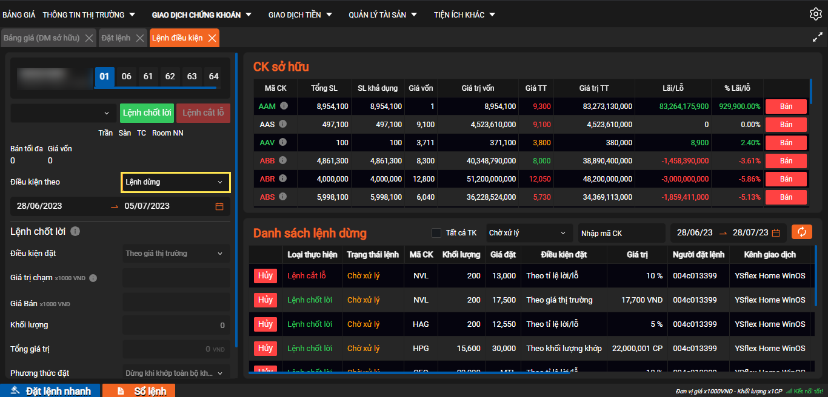Viewport: 828px width, 397px height.
Task: Open calendar icon in condition date range
Action: click(219, 206)
